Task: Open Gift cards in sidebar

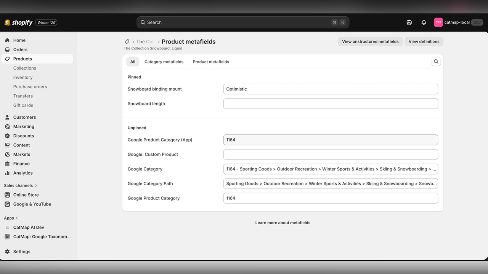Action: coord(23,105)
